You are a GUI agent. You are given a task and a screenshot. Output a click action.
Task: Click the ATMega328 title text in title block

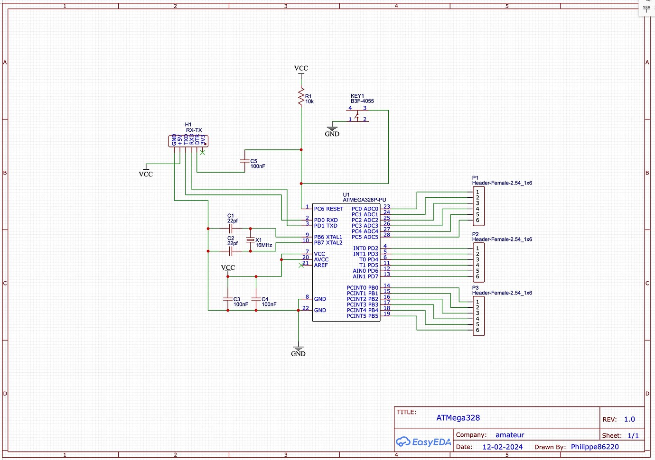point(458,418)
